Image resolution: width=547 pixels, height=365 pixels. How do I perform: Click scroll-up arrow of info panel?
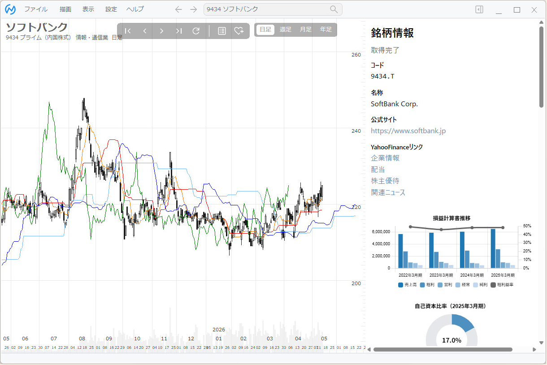[x=541, y=23]
